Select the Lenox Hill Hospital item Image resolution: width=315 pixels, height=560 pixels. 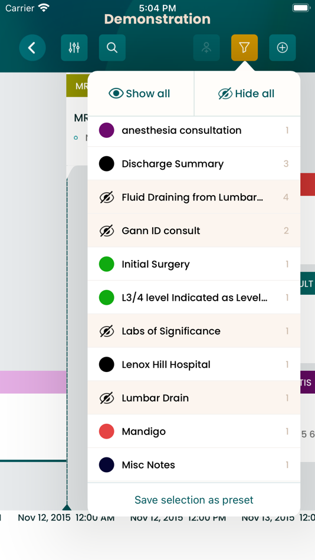(194, 364)
